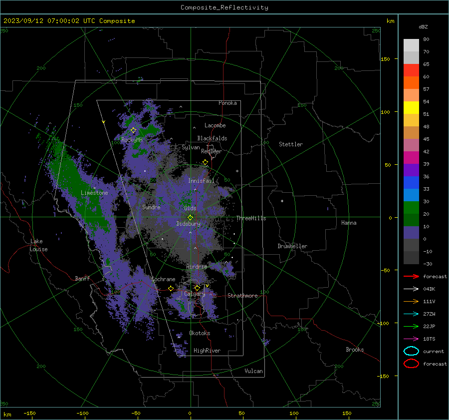
Task: Click the magenta 18TS arrow in legend
Action: 411,339
